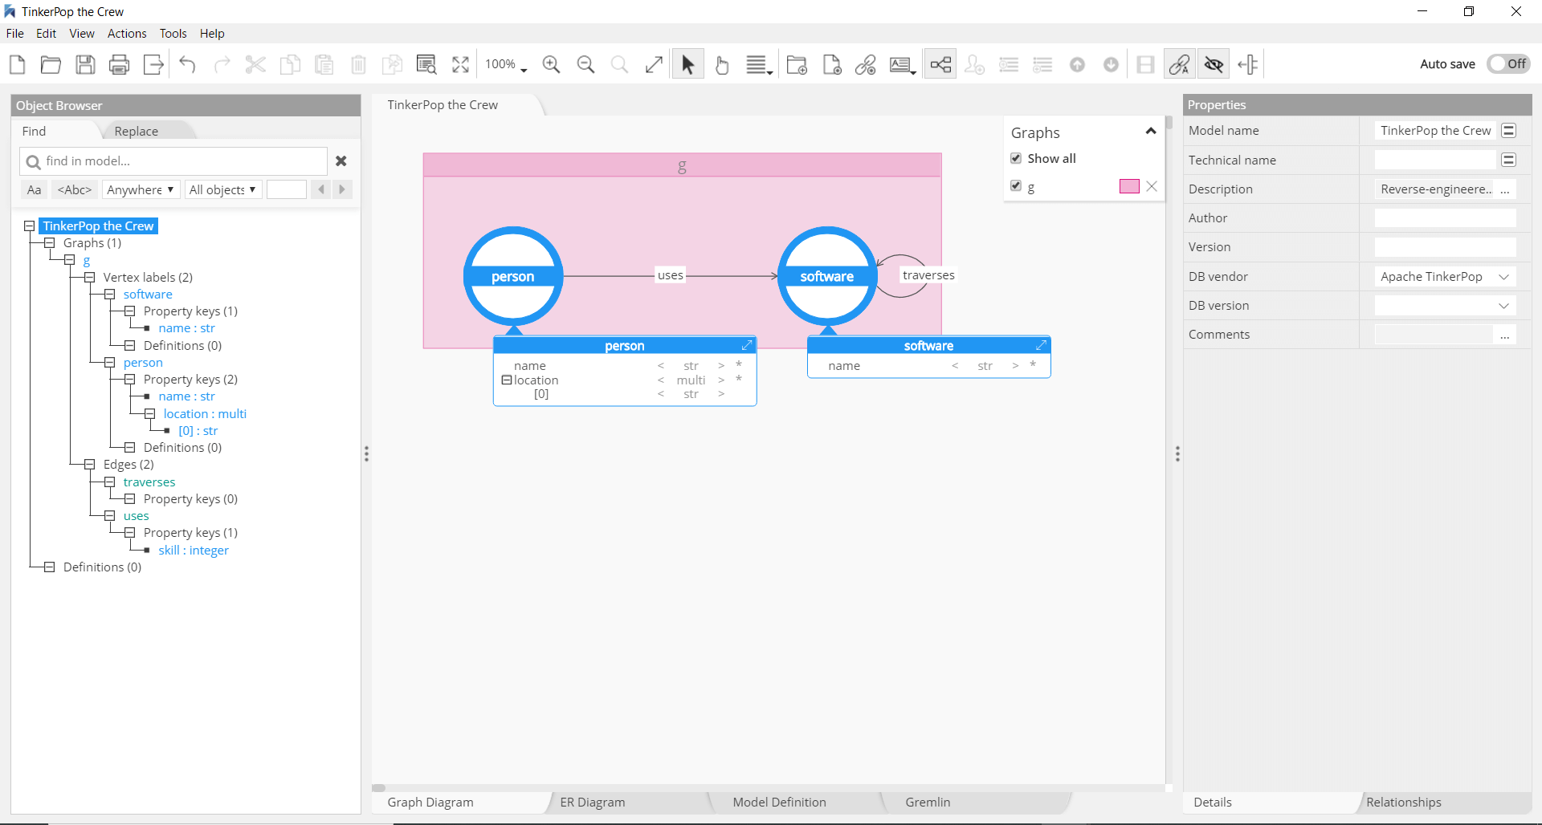Open the DB version dropdown
The height and width of the screenshot is (825, 1542).
1445,306
